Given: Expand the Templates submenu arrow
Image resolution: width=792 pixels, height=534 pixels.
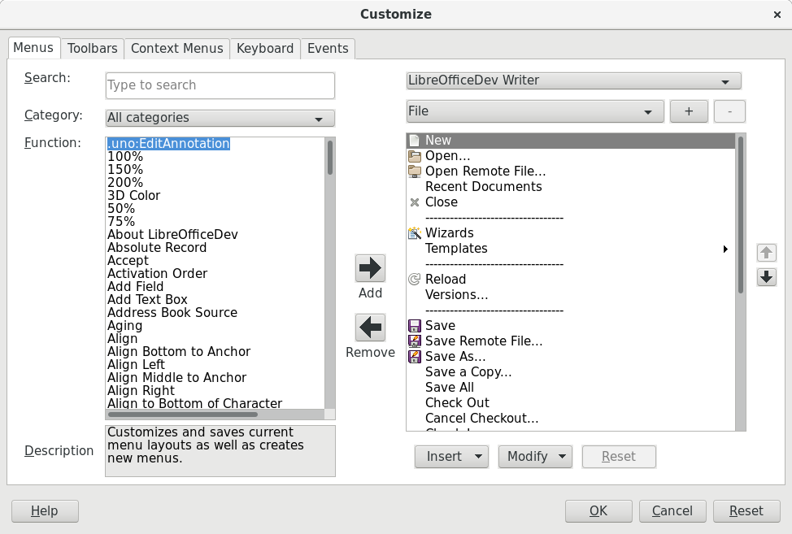Looking at the screenshot, I should 725,249.
